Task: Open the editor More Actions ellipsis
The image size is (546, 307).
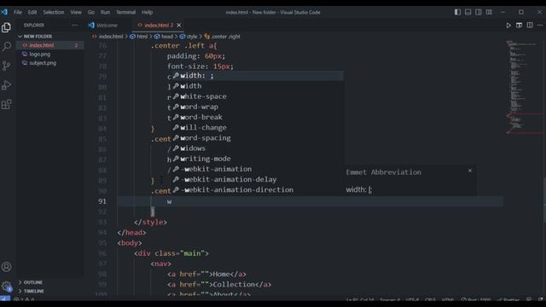Action: click(x=540, y=25)
